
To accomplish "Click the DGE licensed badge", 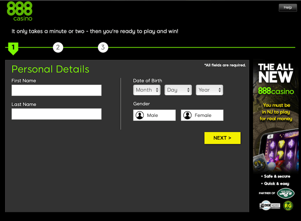I will point(270,205).
